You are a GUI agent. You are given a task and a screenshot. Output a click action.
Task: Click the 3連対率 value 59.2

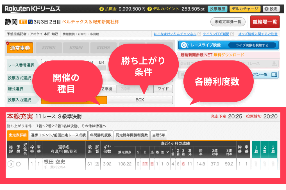pyautogui.click(x=229, y=164)
